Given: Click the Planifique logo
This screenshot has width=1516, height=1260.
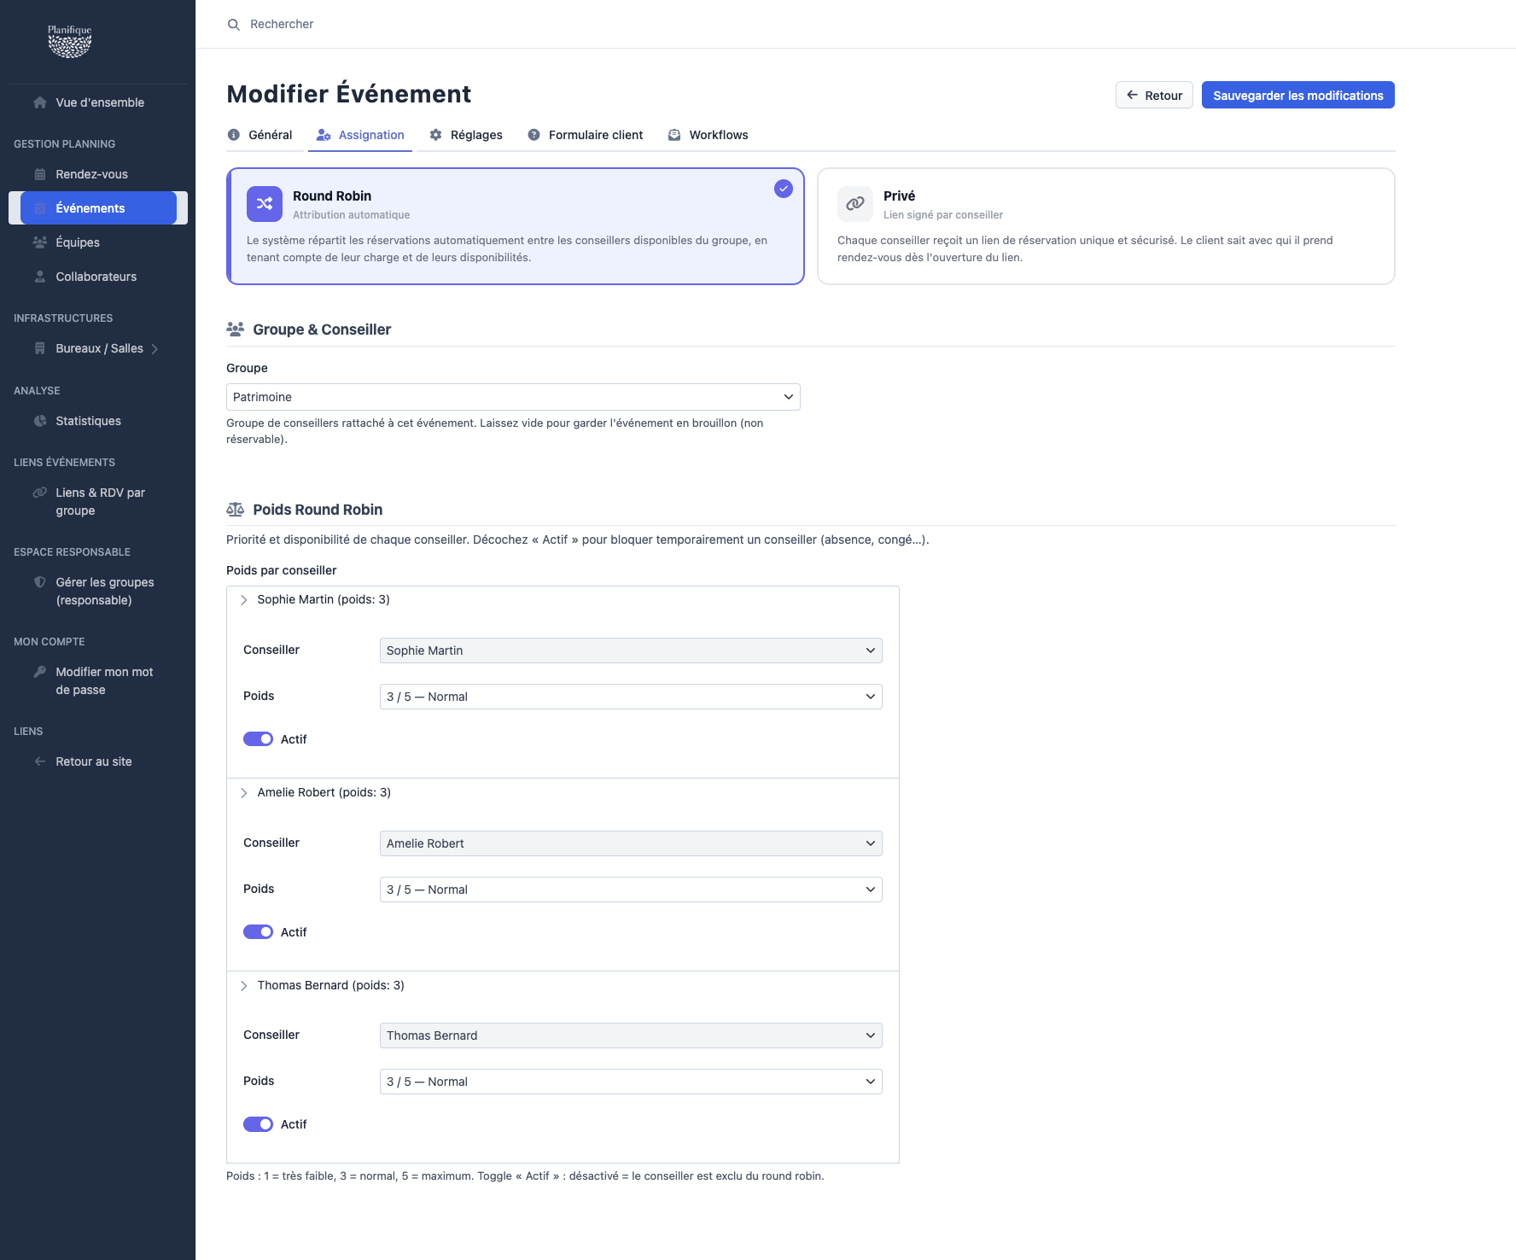Looking at the screenshot, I should pyautogui.click(x=70, y=41).
